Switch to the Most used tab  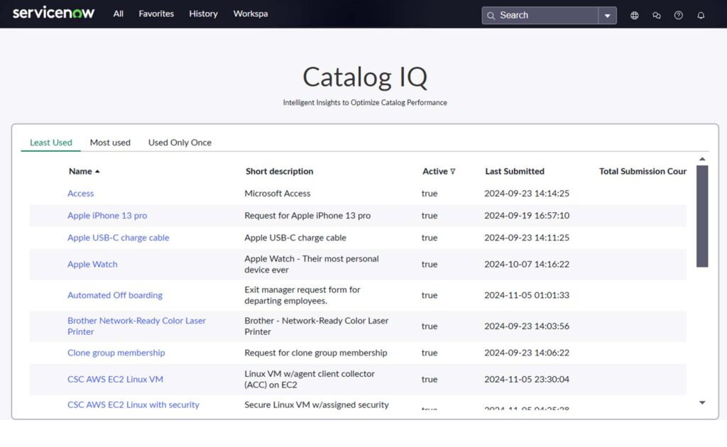110,142
